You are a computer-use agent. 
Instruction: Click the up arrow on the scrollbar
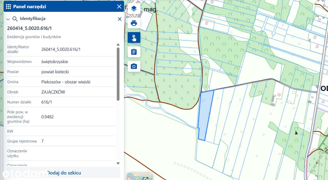[x=118, y=44]
